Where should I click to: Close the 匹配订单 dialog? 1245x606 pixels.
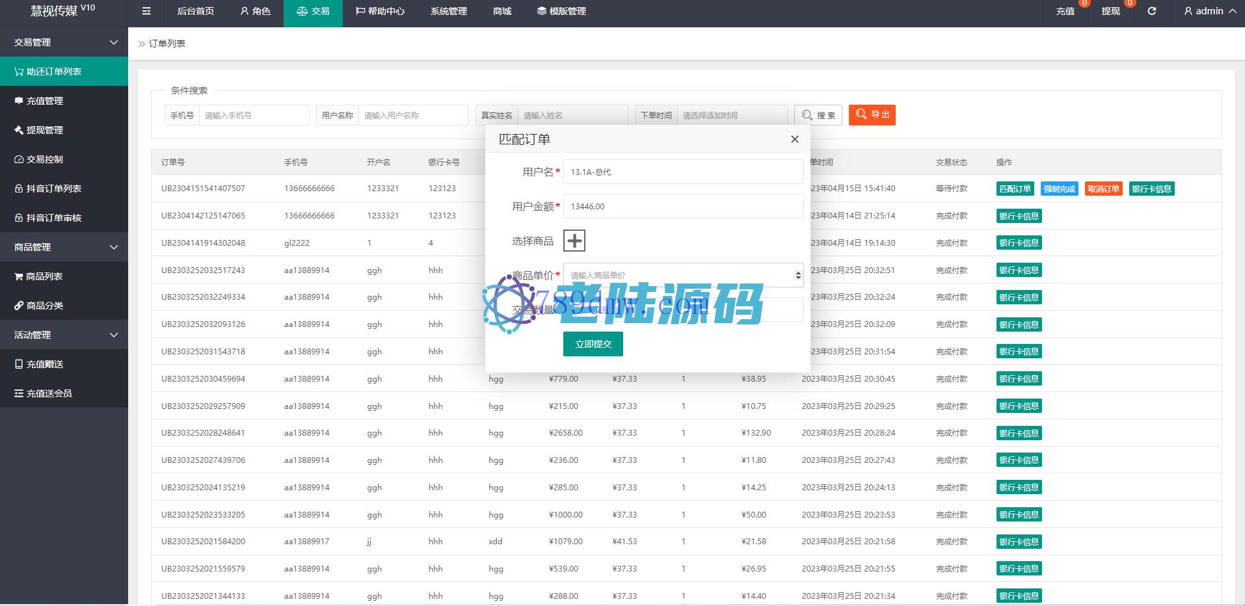pos(794,139)
